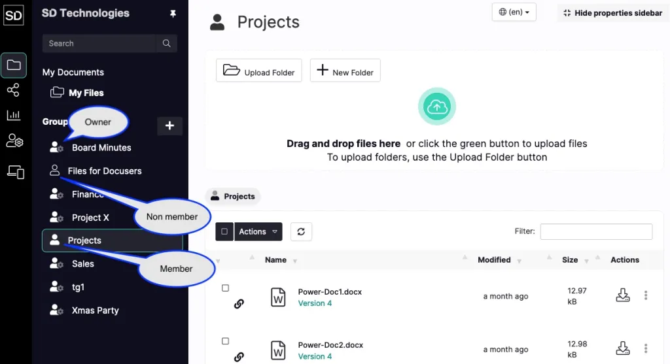Open the devices icon in left rail

point(16,172)
